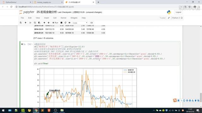Click the localhost address bar
This screenshot has height=113, width=202.
click(46, 7)
